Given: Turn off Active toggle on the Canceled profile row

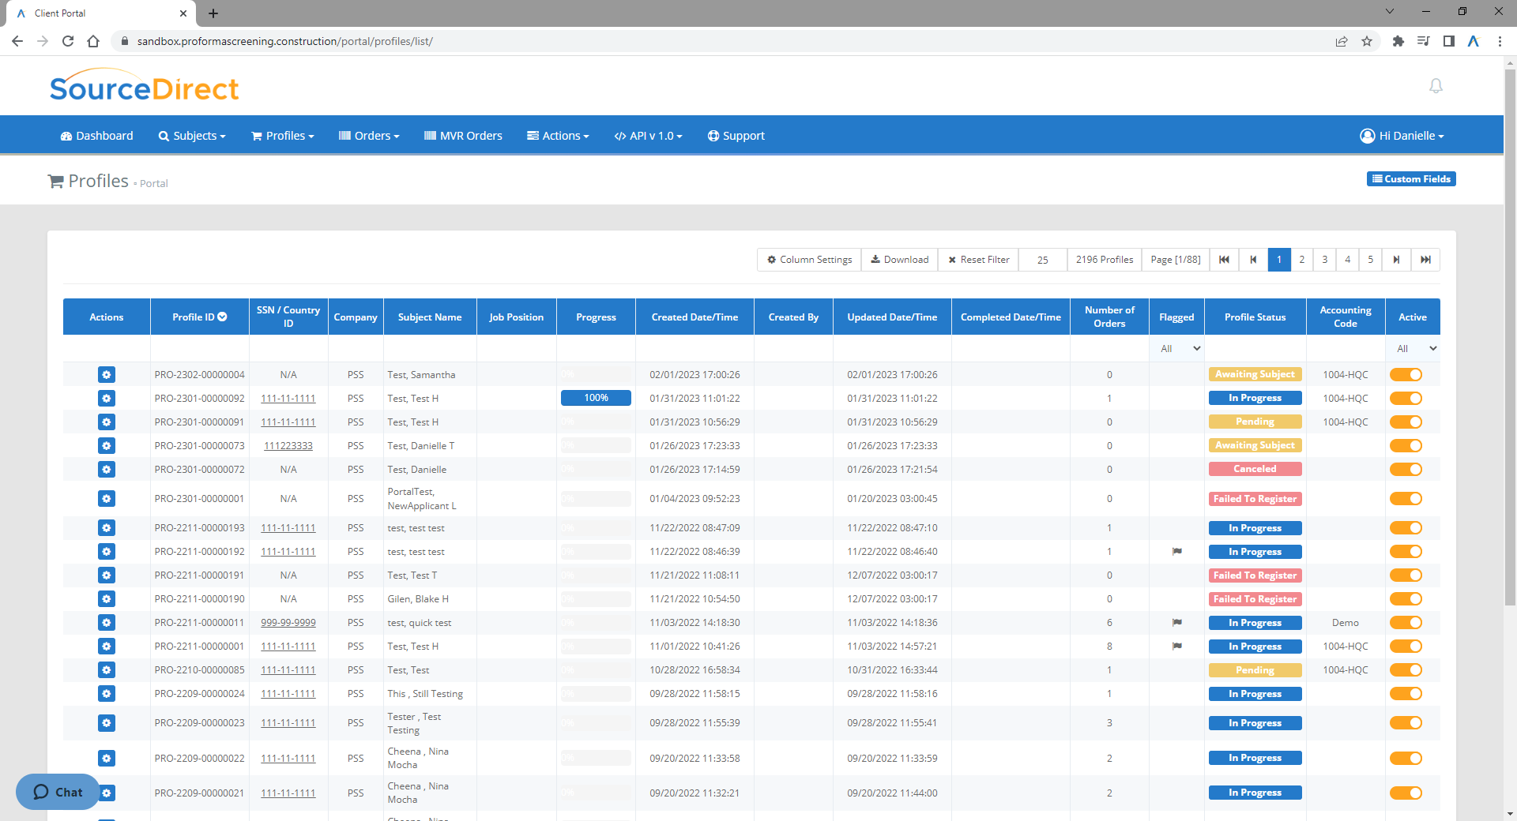Looking at the screenshot, I should click(x=1406, y=469).
